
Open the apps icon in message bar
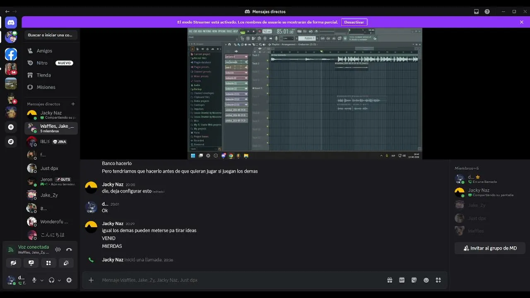coord(438,280)
